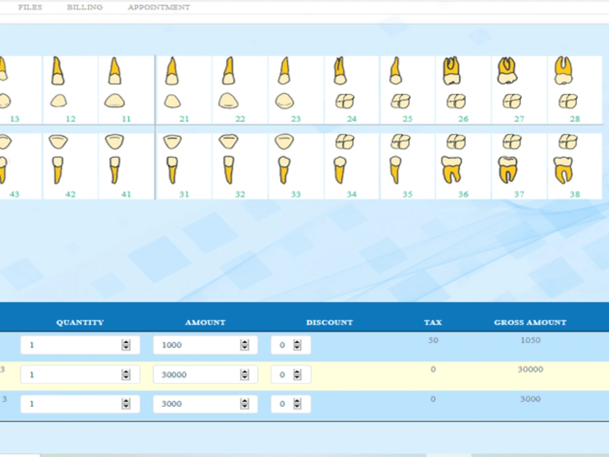Change discount stepper in the 30000 gross row
The height and width of the screenshot is (457, 609).
(x=297, y=374)
